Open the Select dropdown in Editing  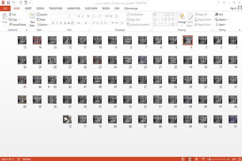coord(221,25)
